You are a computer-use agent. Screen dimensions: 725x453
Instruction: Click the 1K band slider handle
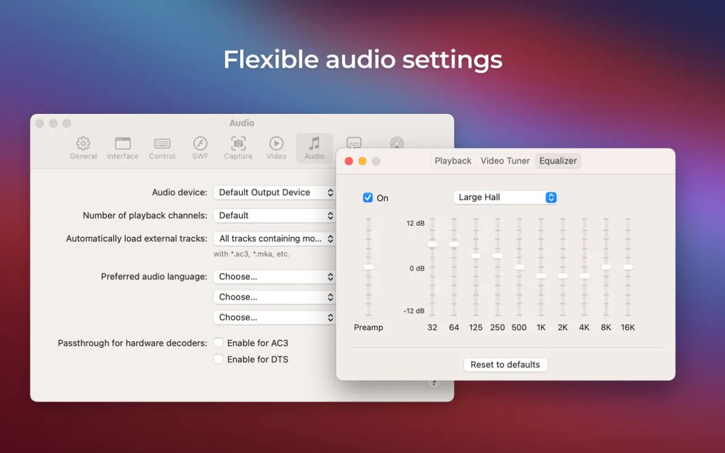(541, 276)
